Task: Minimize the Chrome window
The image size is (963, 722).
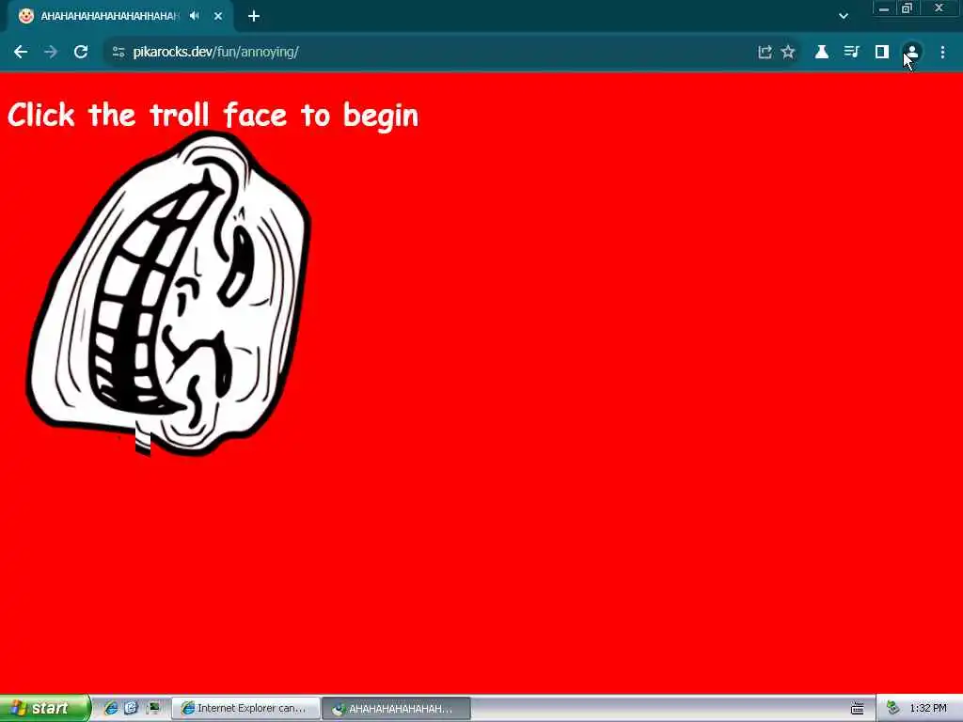Action: click(884, 8)
